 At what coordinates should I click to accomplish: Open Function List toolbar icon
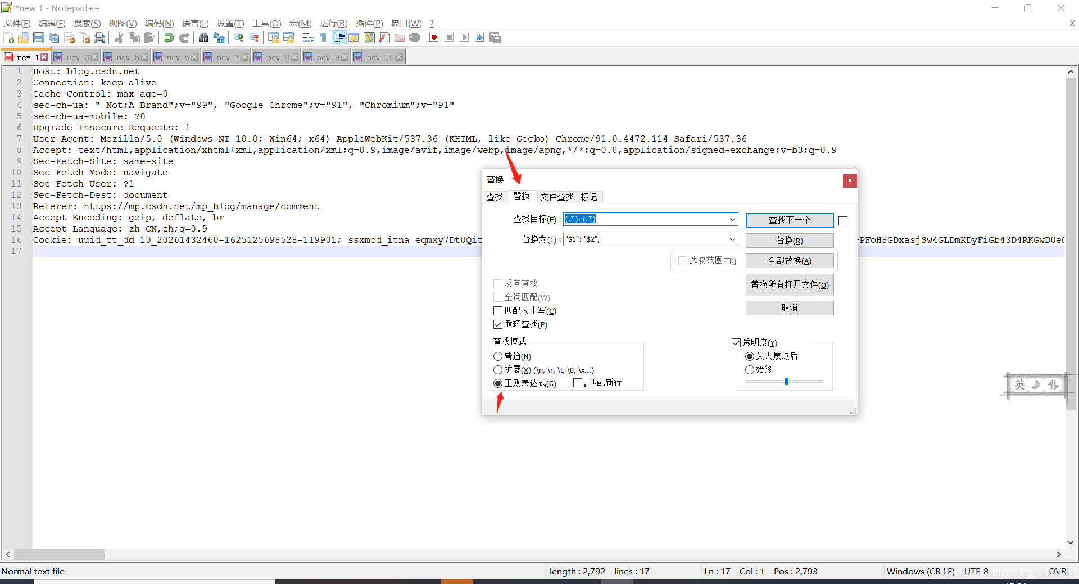(x=384, y=38)
